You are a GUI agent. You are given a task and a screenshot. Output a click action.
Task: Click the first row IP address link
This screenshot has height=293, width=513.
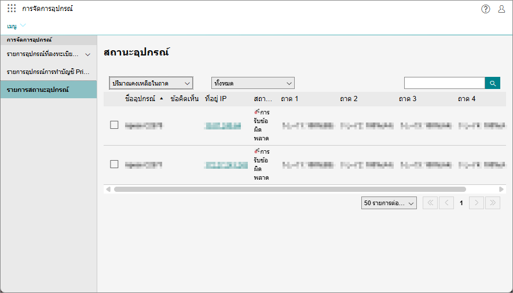(222, 125)
